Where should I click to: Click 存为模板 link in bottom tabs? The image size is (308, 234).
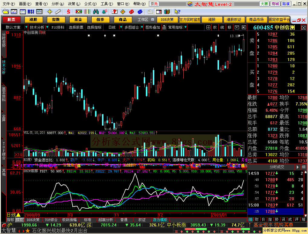(x=160, y=220)
